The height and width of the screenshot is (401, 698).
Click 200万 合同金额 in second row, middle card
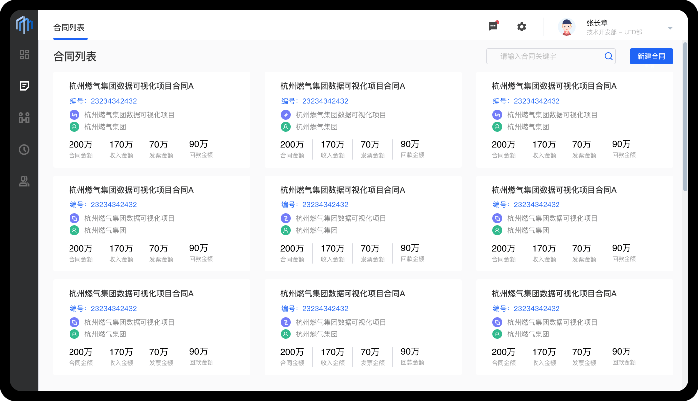click(292, 253)
